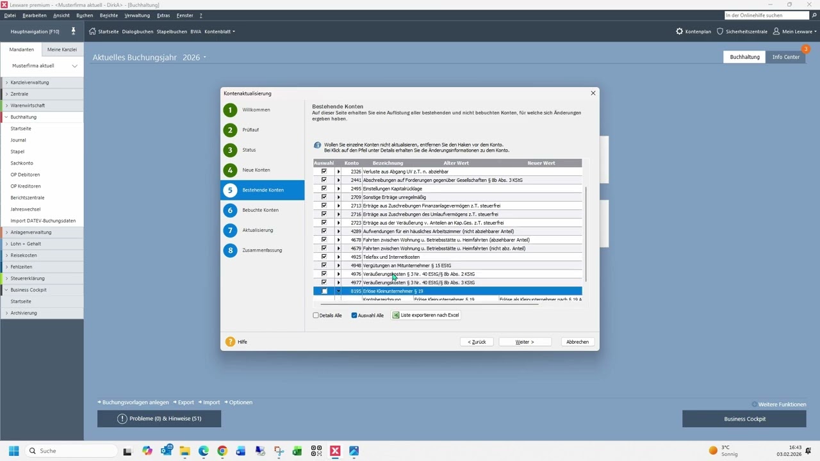Click wizard step 1 Willkommen circle
820x461 pixels.
pyautogui.click(x=231, y=110)
